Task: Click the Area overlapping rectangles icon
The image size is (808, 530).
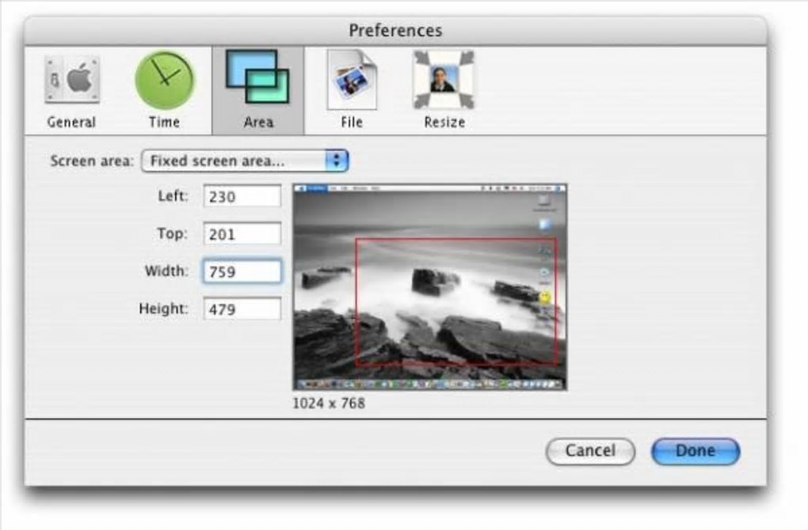Action: coord(257,78)
